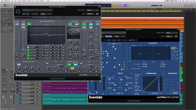Image resolution: width=196 pixels, height=110 pixels.
Task: Click the O-Pressor Threshold knob
Action: coord(70,42)
